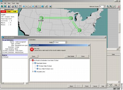Viewport: 123px width, 90px height.
Task: Click the print toolbar icon
Action: coord(13,6)
